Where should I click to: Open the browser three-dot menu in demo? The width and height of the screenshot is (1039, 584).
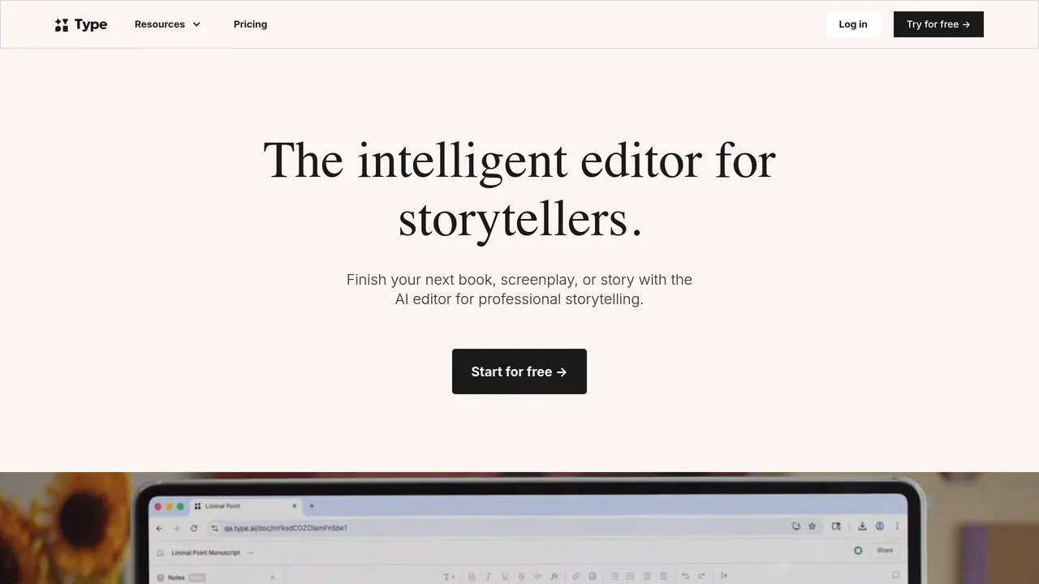897,526
